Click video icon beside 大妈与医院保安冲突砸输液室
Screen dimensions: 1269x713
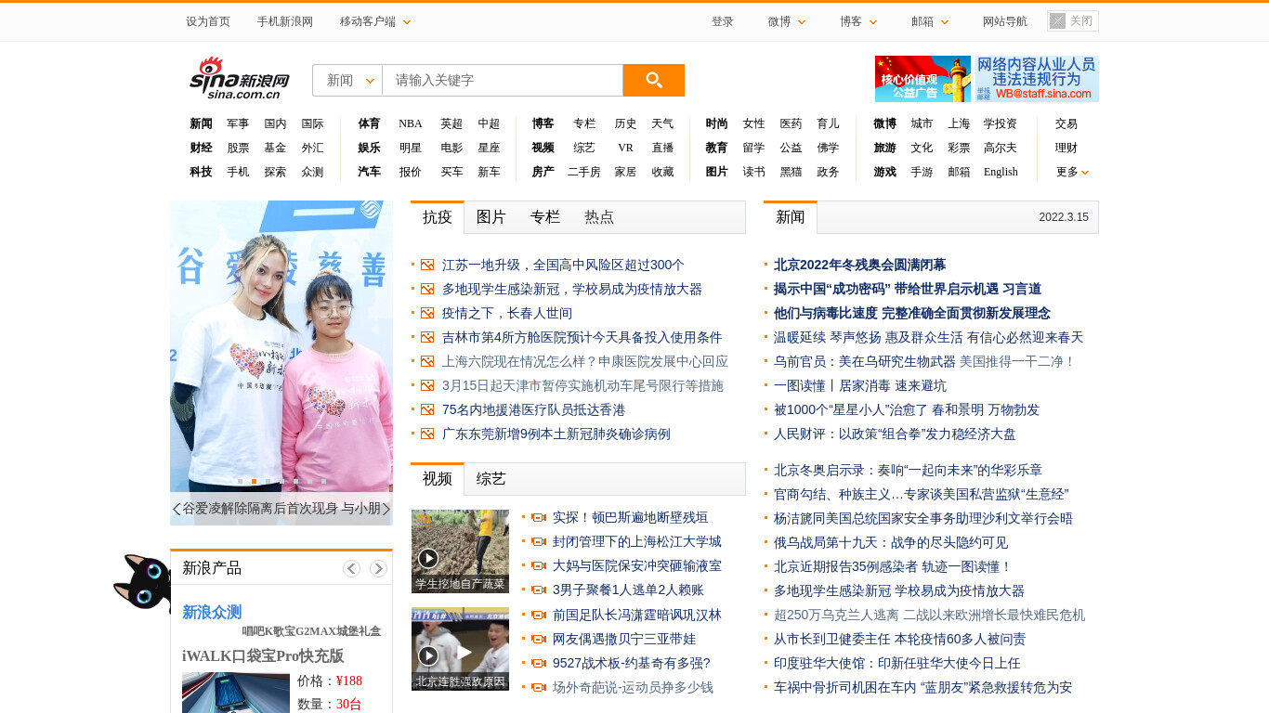point(538,566)
